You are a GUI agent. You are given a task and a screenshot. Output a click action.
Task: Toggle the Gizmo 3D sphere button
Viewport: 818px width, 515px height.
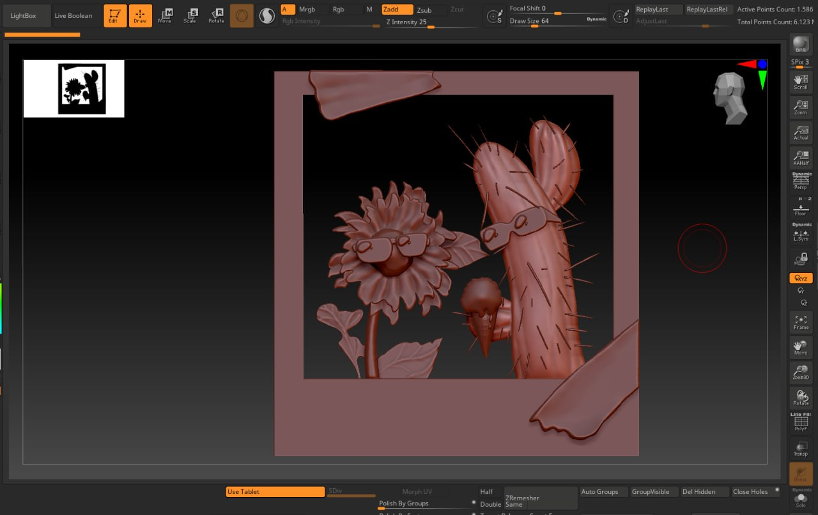(x=242, y=15)
